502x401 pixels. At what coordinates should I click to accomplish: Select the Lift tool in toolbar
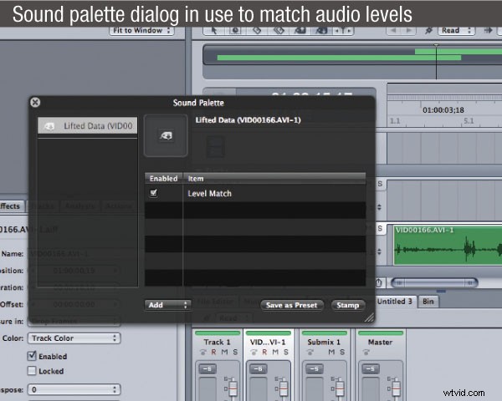(300, 30)
